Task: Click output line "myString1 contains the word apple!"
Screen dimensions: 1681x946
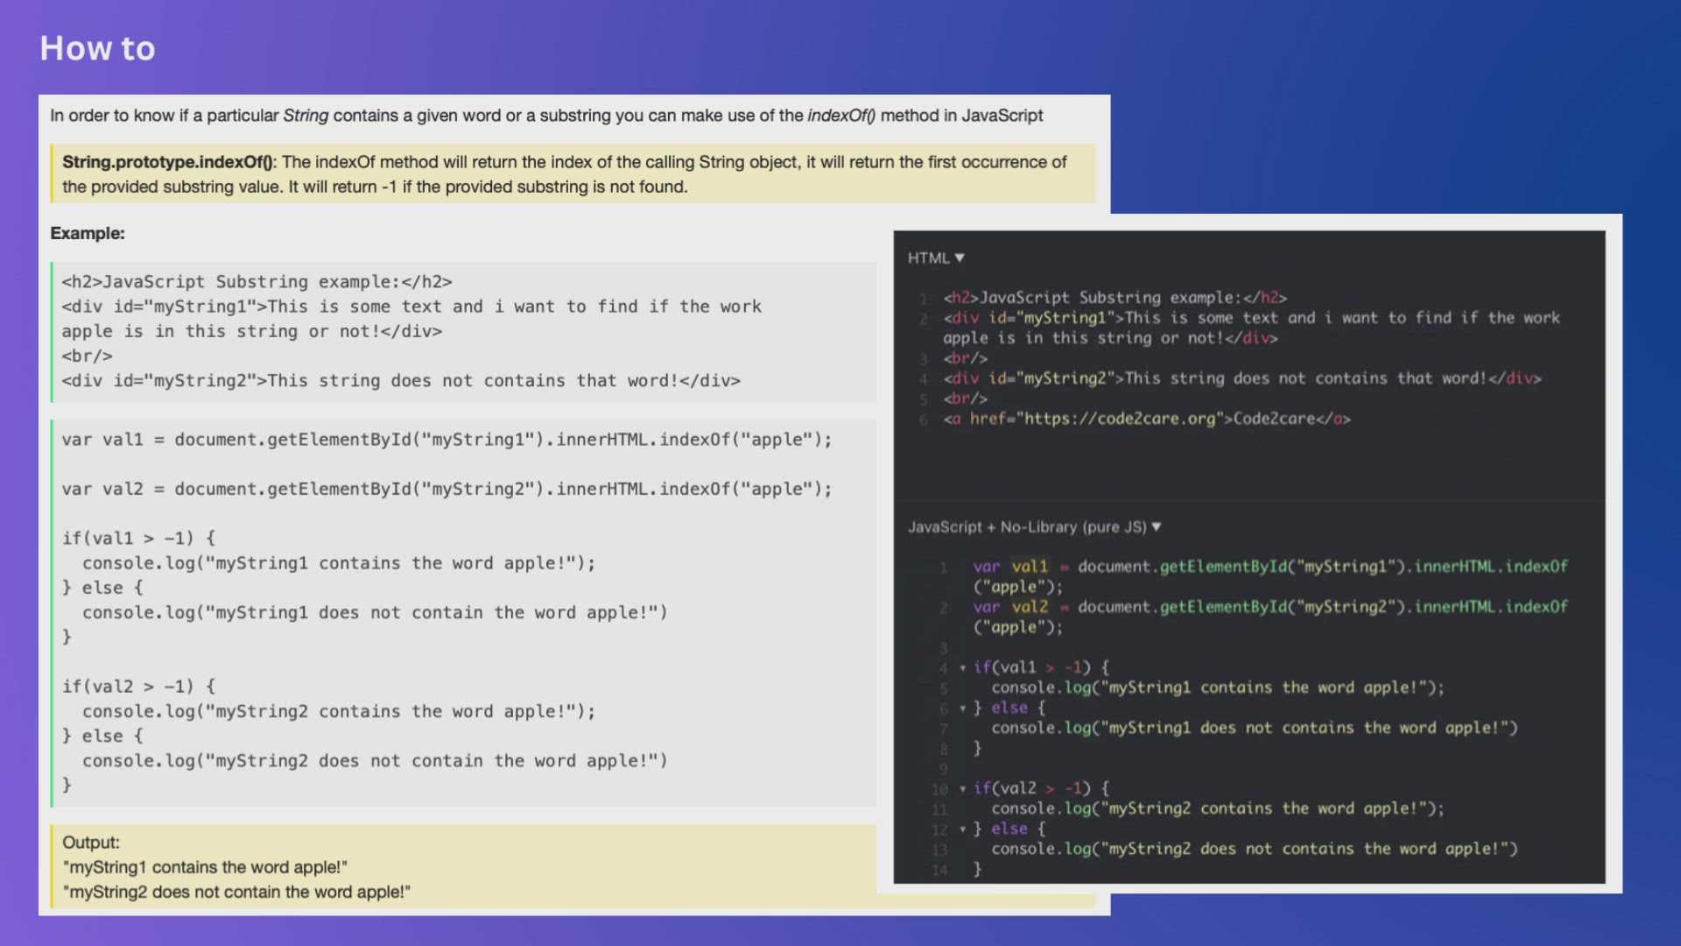Action: (x=205, y=867)
